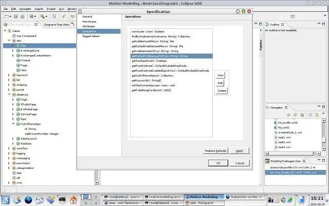Select Attributes in Specification sidebar

coord(88,26)
